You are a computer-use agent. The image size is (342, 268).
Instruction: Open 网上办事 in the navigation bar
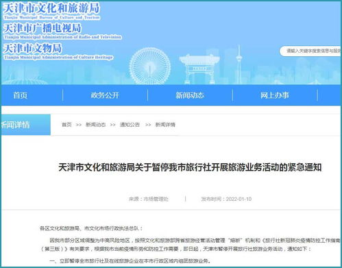[275, 95]
